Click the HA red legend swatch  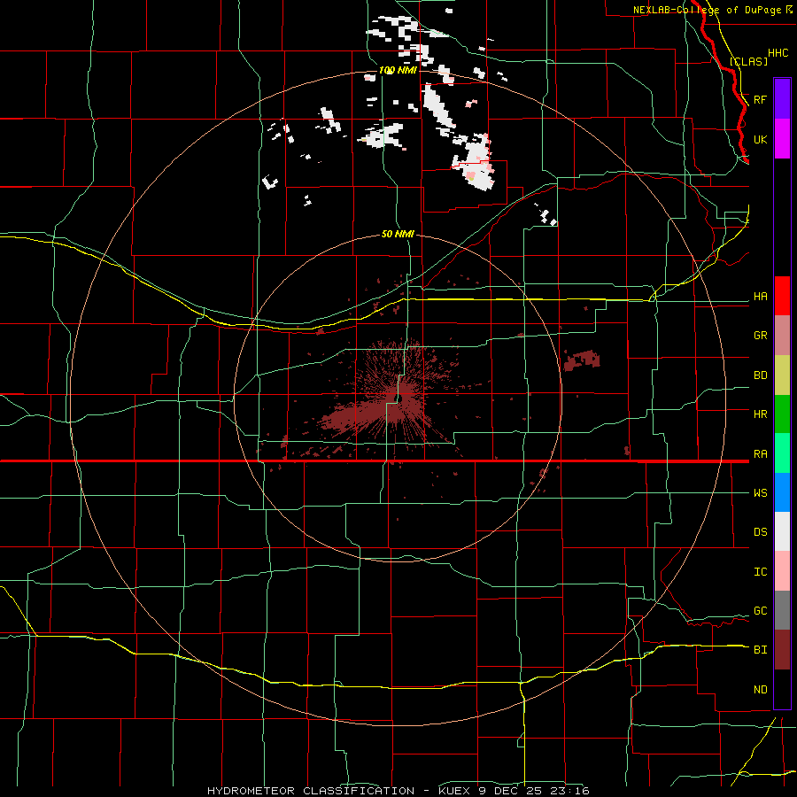point(782,296)
